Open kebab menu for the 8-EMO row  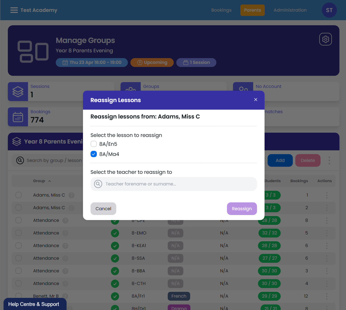tap(327, 233)
